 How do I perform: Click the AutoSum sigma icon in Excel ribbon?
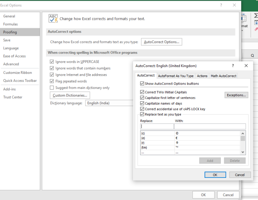[256, 16]
